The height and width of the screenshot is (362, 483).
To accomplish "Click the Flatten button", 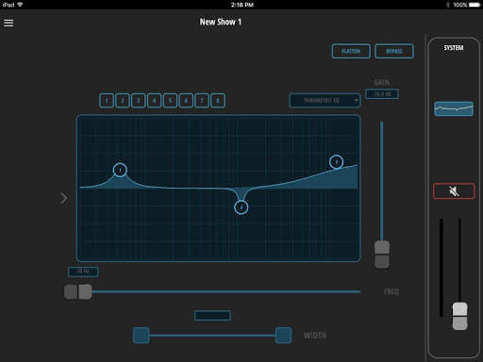I will 351,51.
